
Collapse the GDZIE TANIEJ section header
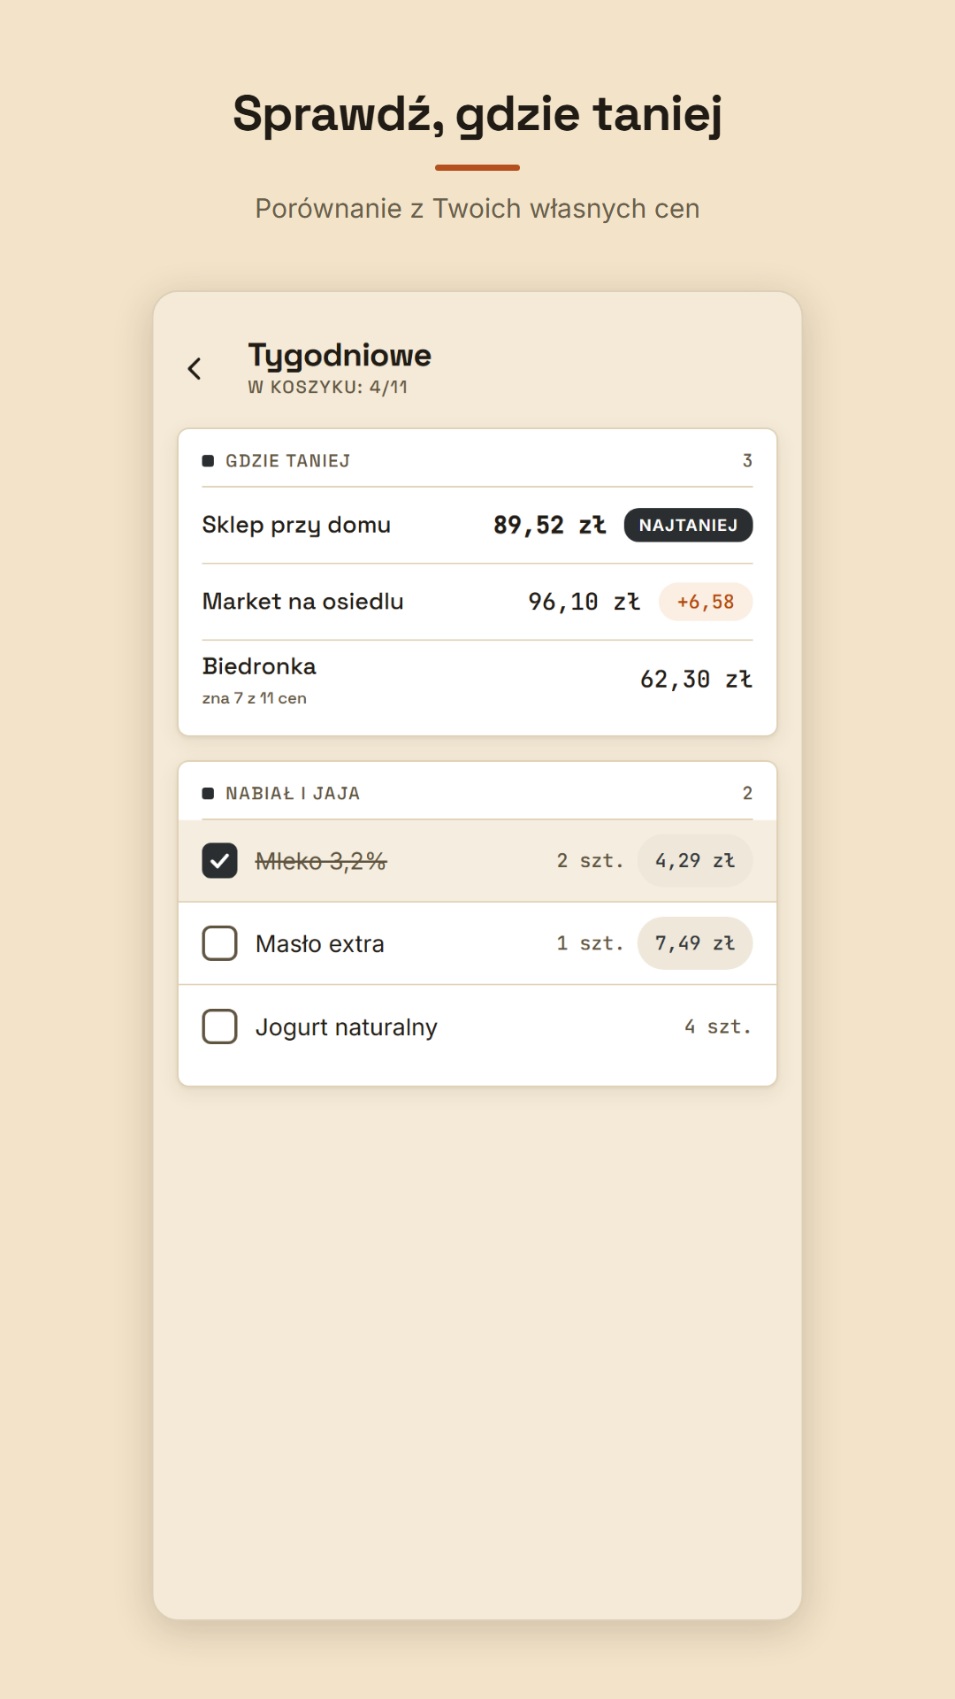(477, 460)
